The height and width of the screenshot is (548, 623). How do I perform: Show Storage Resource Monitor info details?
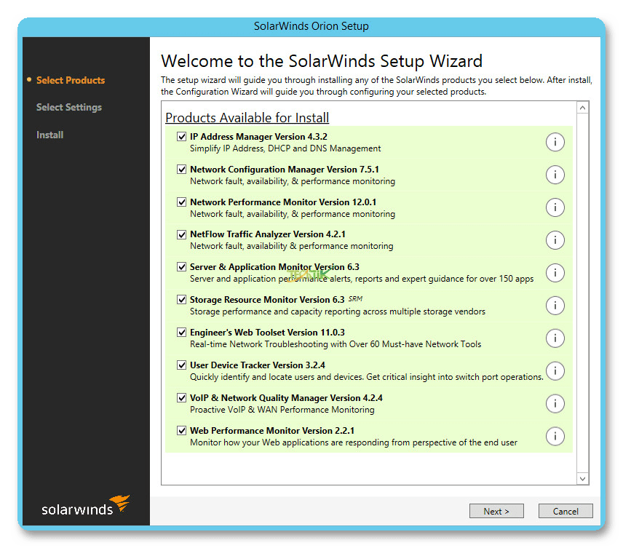click(555, 306)
